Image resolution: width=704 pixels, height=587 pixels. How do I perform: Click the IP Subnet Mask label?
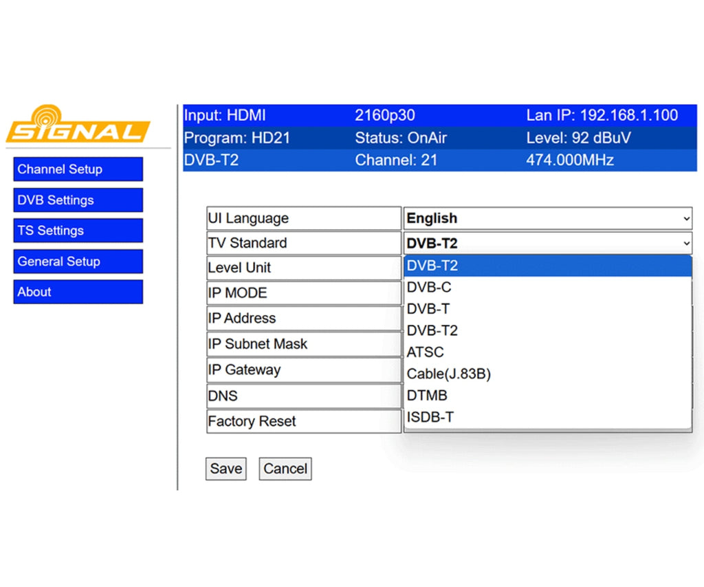[257, 344]
